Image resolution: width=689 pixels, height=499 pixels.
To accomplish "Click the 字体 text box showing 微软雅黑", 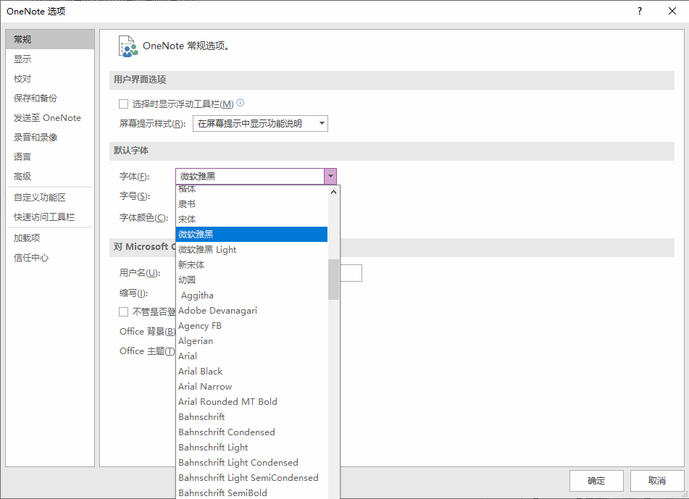I will [x=250, y=177].
